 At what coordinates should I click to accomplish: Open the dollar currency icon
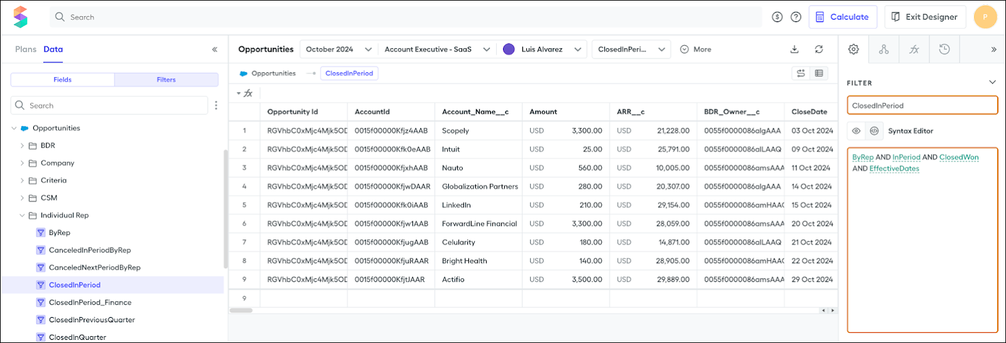pos(777,17)
